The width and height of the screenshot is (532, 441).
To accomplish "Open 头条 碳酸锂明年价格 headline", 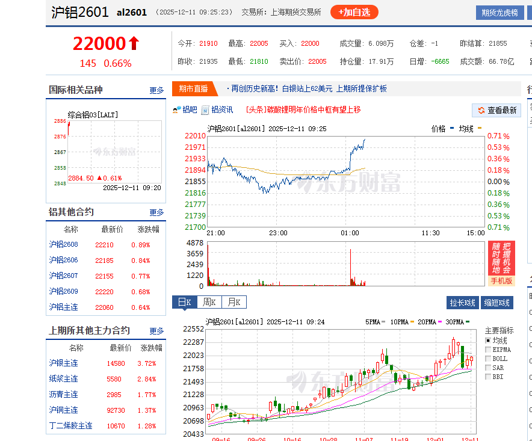I will coord(303,109).
